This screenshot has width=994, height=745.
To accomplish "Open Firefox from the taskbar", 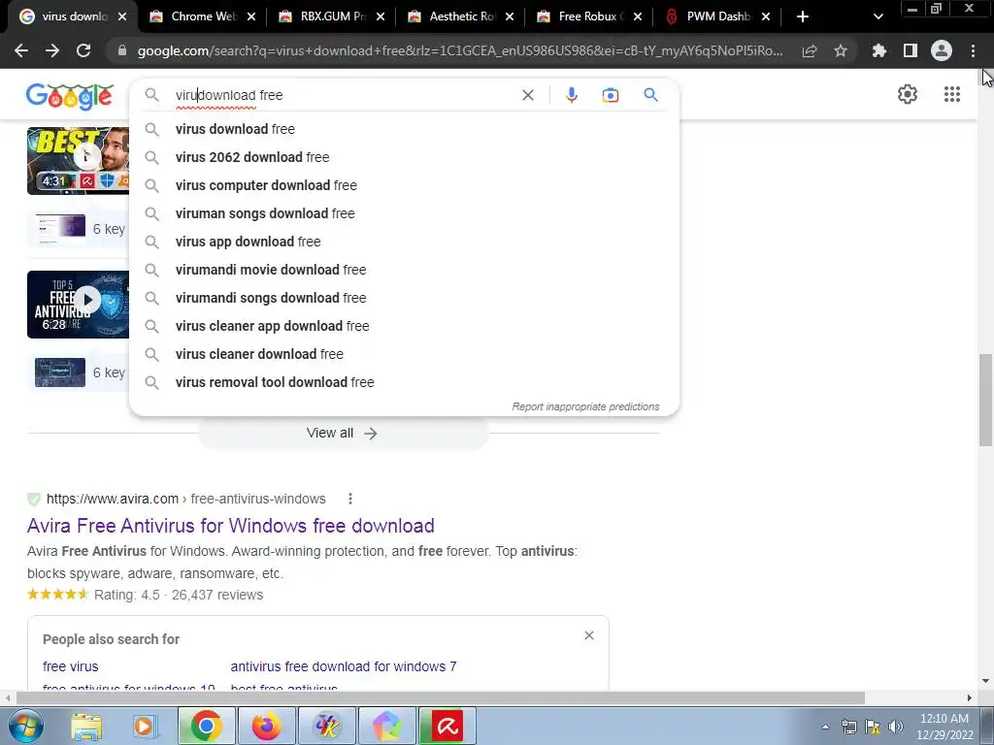I will point(266,726).
